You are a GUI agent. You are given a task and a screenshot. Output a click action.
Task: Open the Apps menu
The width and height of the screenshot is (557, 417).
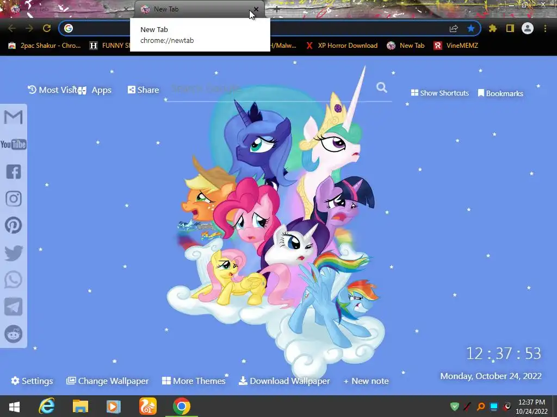click(95, 90)
